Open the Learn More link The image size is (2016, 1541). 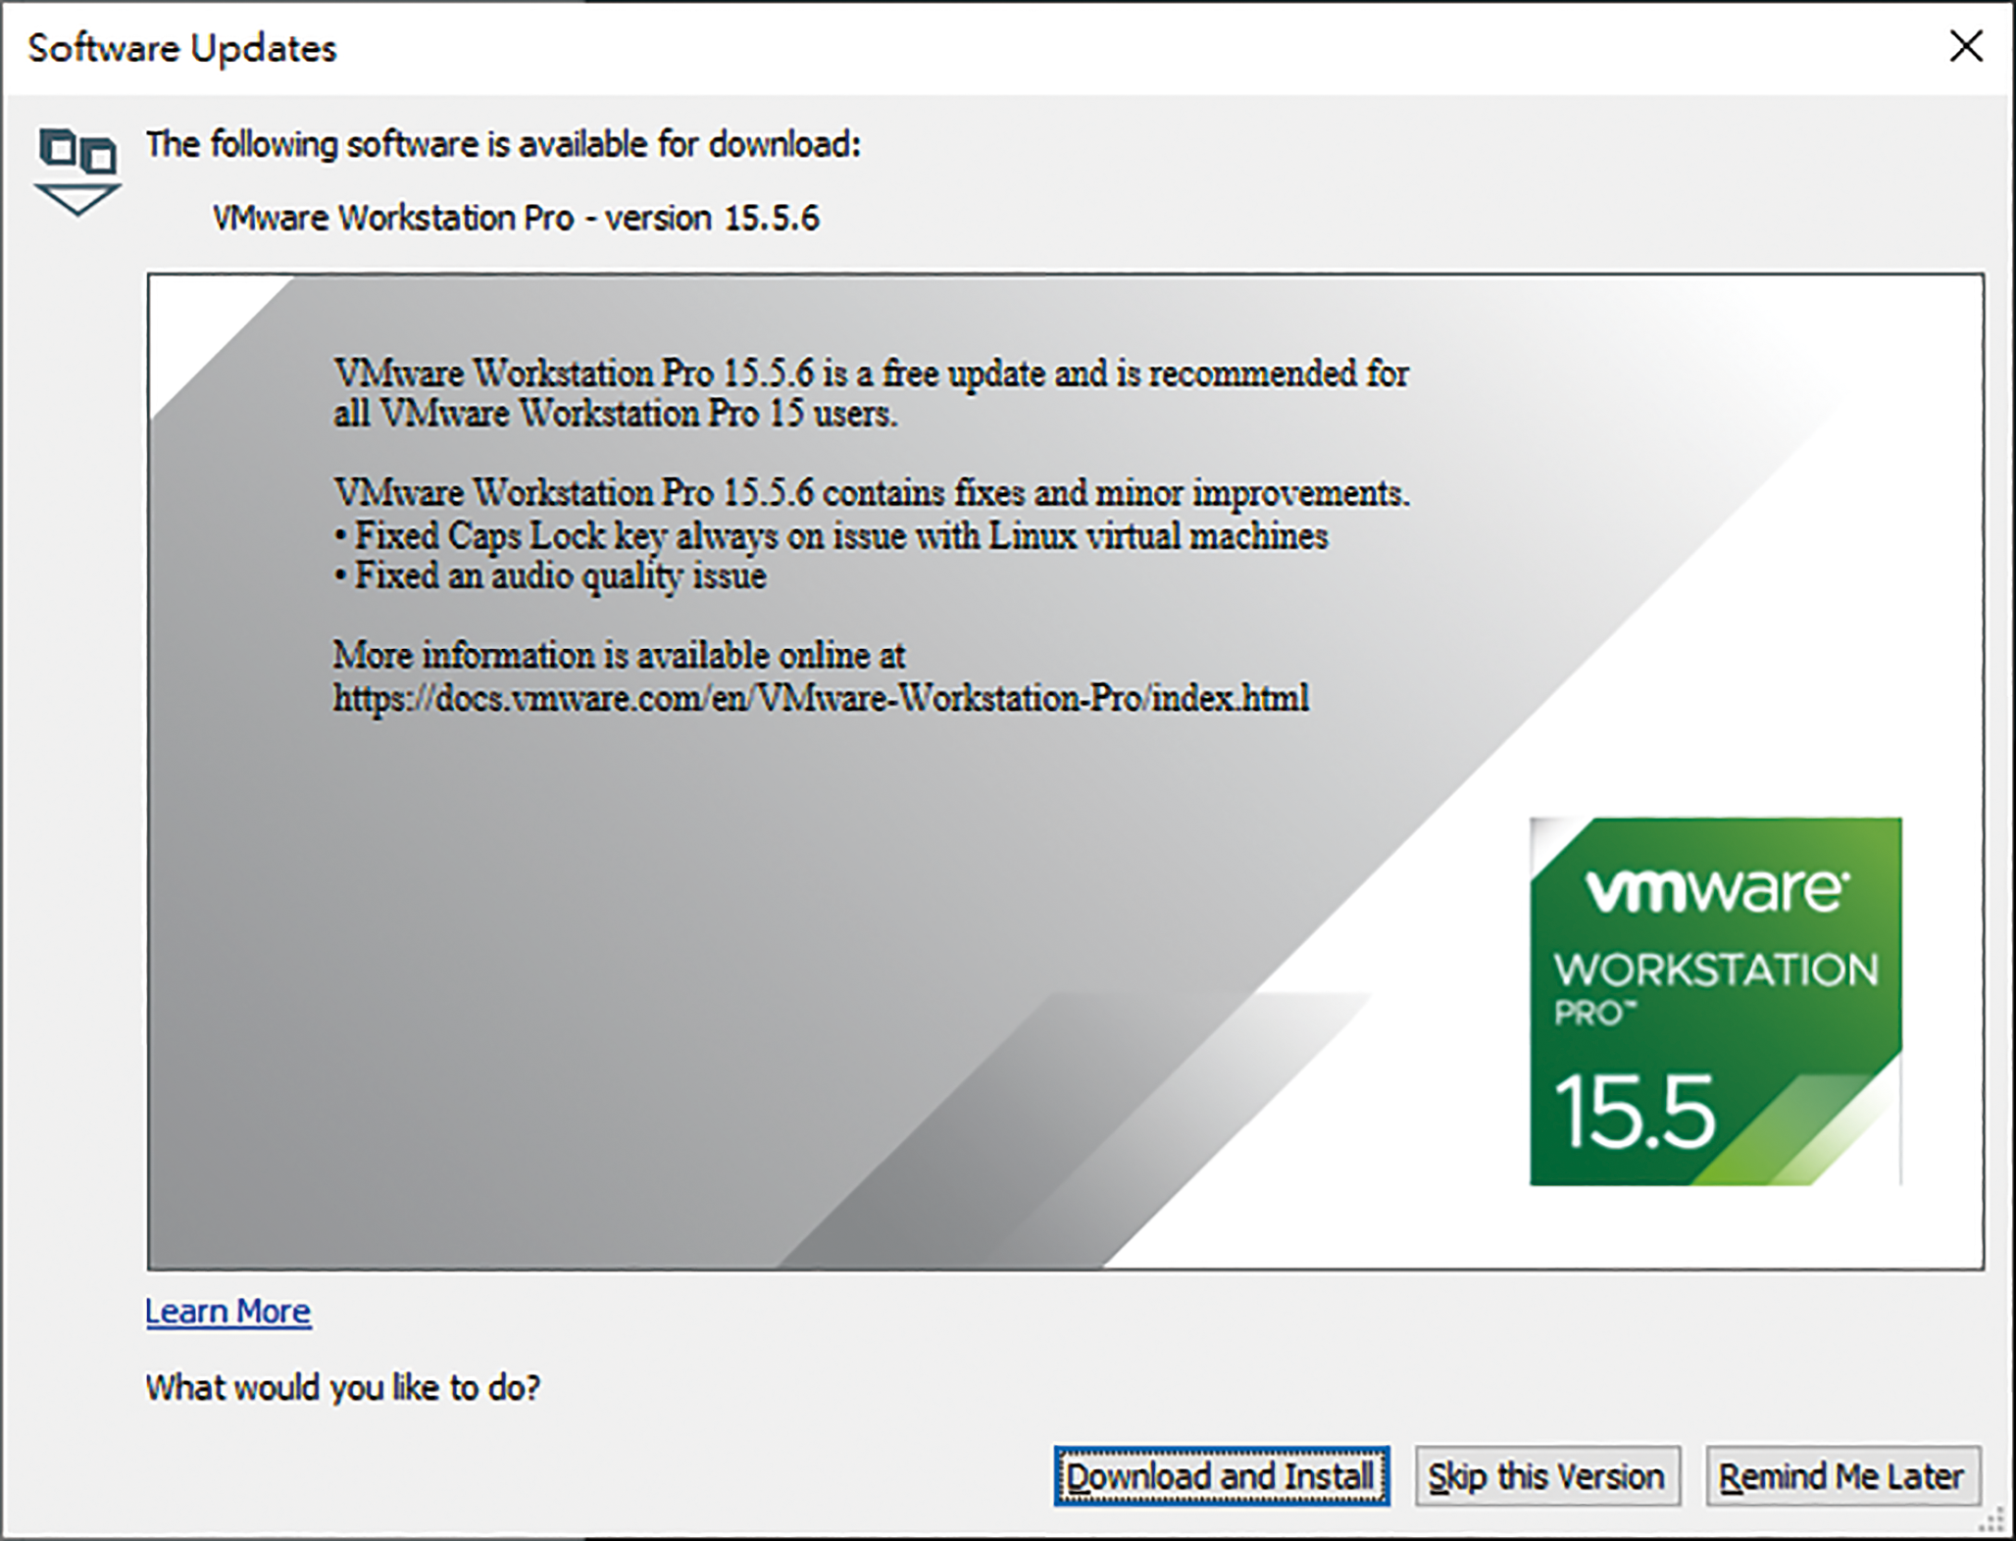pyautogui.click(x=227, y=1312)
